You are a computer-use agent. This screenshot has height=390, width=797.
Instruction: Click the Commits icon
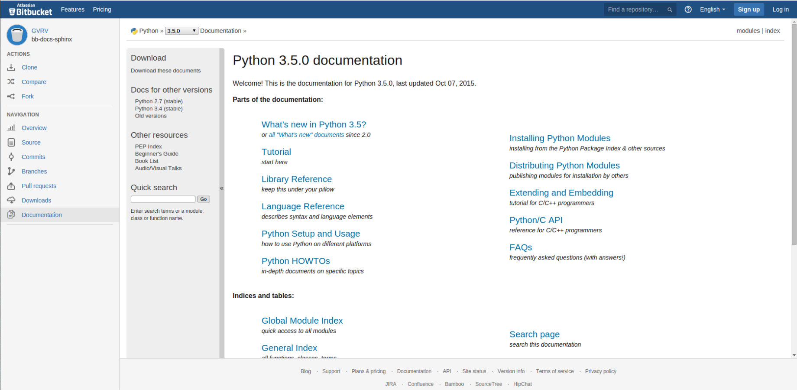[11, 157]
